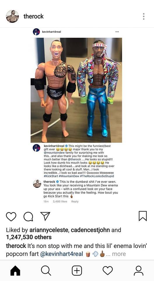154x281 pixels.
Task: Save post with the bookmark icon
Action: (x=143, y=216)
